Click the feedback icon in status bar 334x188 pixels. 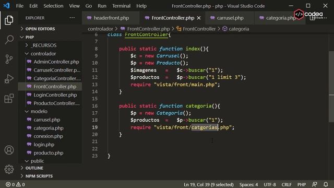click(314, 184)
